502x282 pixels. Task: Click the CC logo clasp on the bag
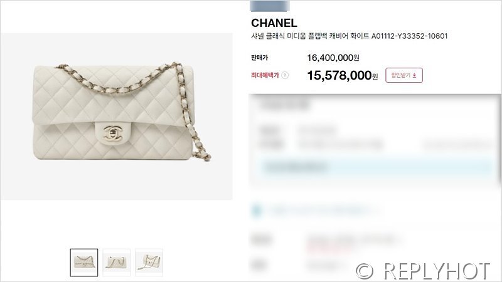tap(113, 133)
